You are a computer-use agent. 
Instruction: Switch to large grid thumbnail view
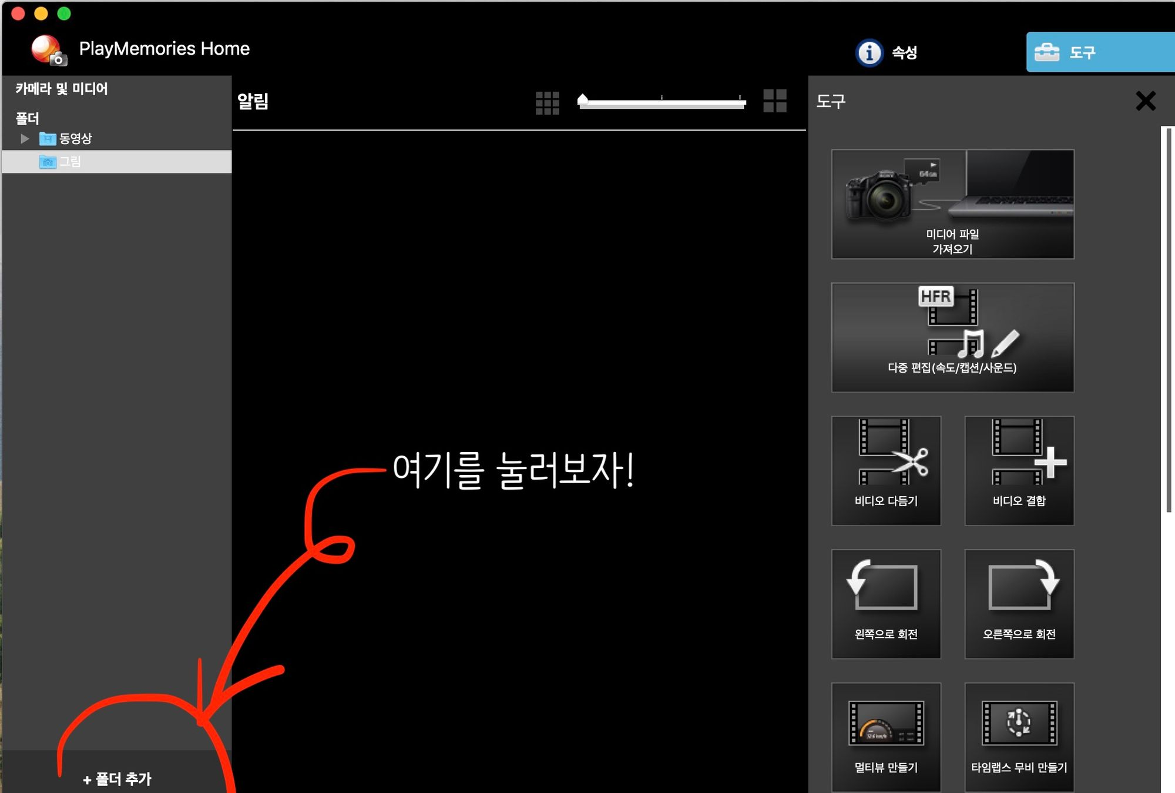tap(774, 101)
